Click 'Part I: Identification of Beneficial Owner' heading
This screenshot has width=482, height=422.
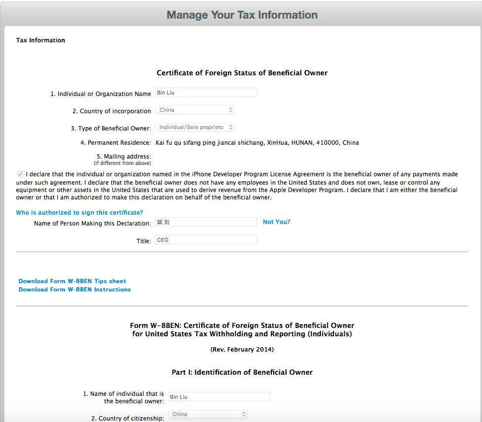(x=242, y=372)
